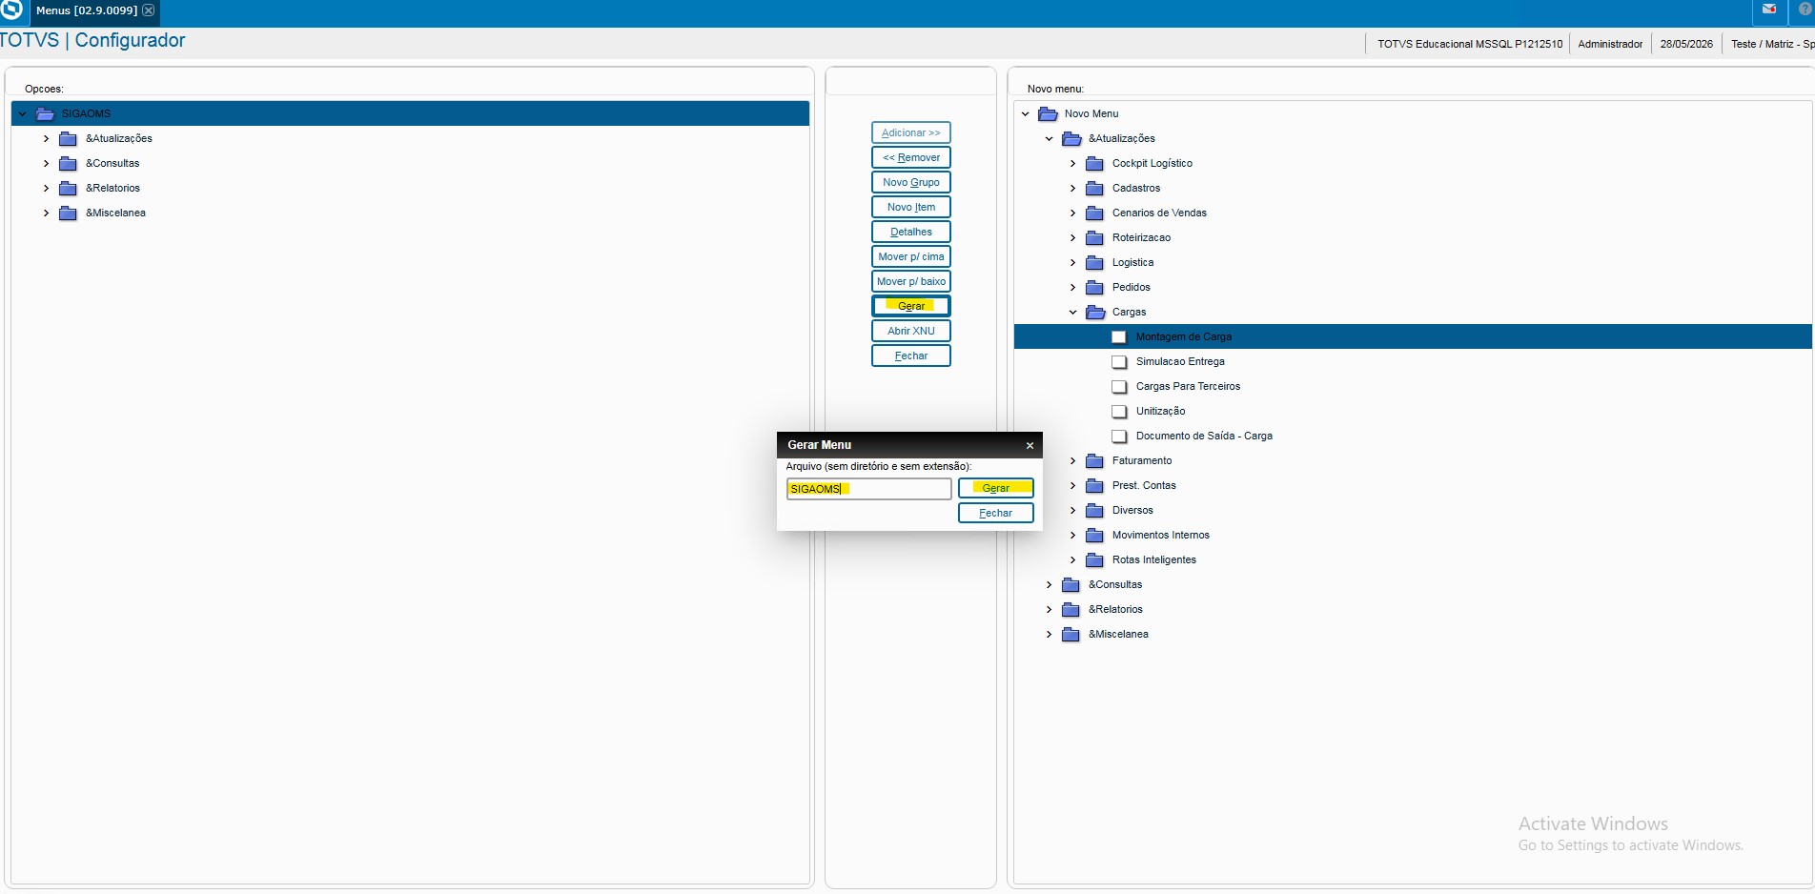The height and width of the screenshot is (894, 1815).
Task: Click the Cenarios de Vendas folder icon
Action: pyautogui.click(x=1095, y=213)
